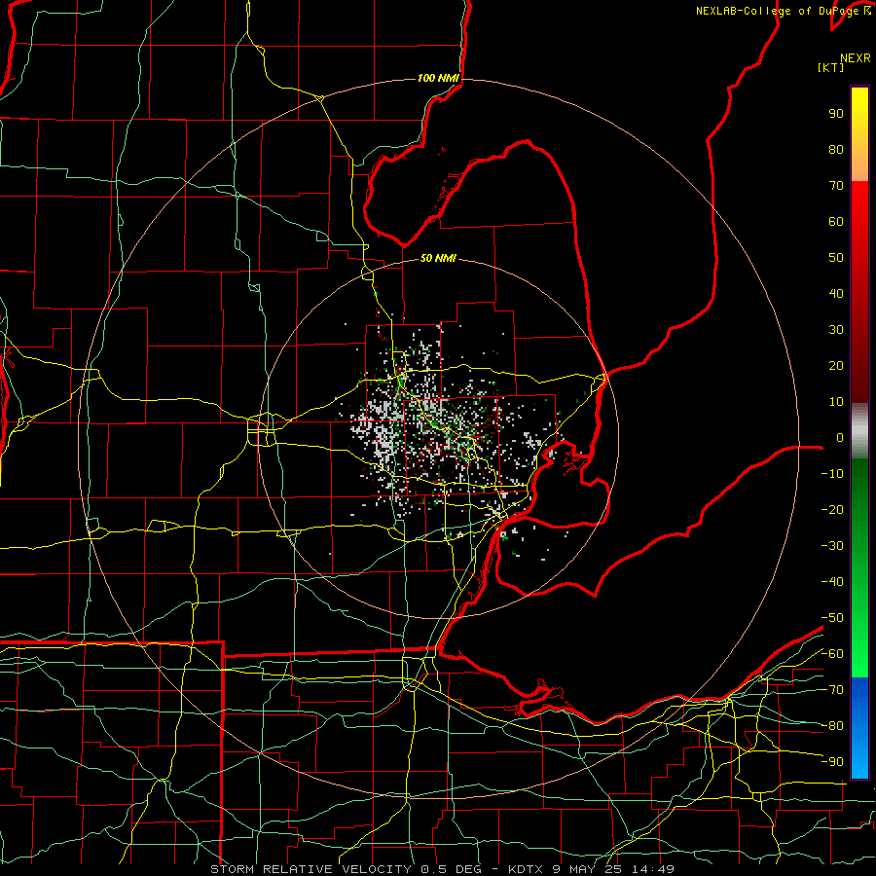
Task: Click the '20' value on velocity scale
Action: (x=836, y=365)
